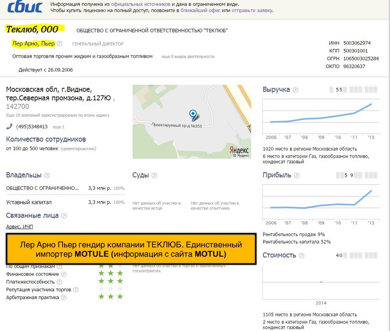390x331 pixels.
Task: Click the Стоимость section heading
Action: (x=279, y=255)
